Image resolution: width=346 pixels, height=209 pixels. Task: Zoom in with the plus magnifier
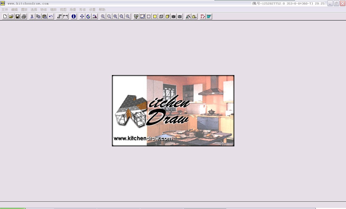click(x=103, y=16)
